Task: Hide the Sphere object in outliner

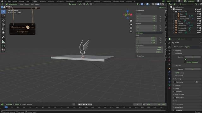Action: pos(198,33)
